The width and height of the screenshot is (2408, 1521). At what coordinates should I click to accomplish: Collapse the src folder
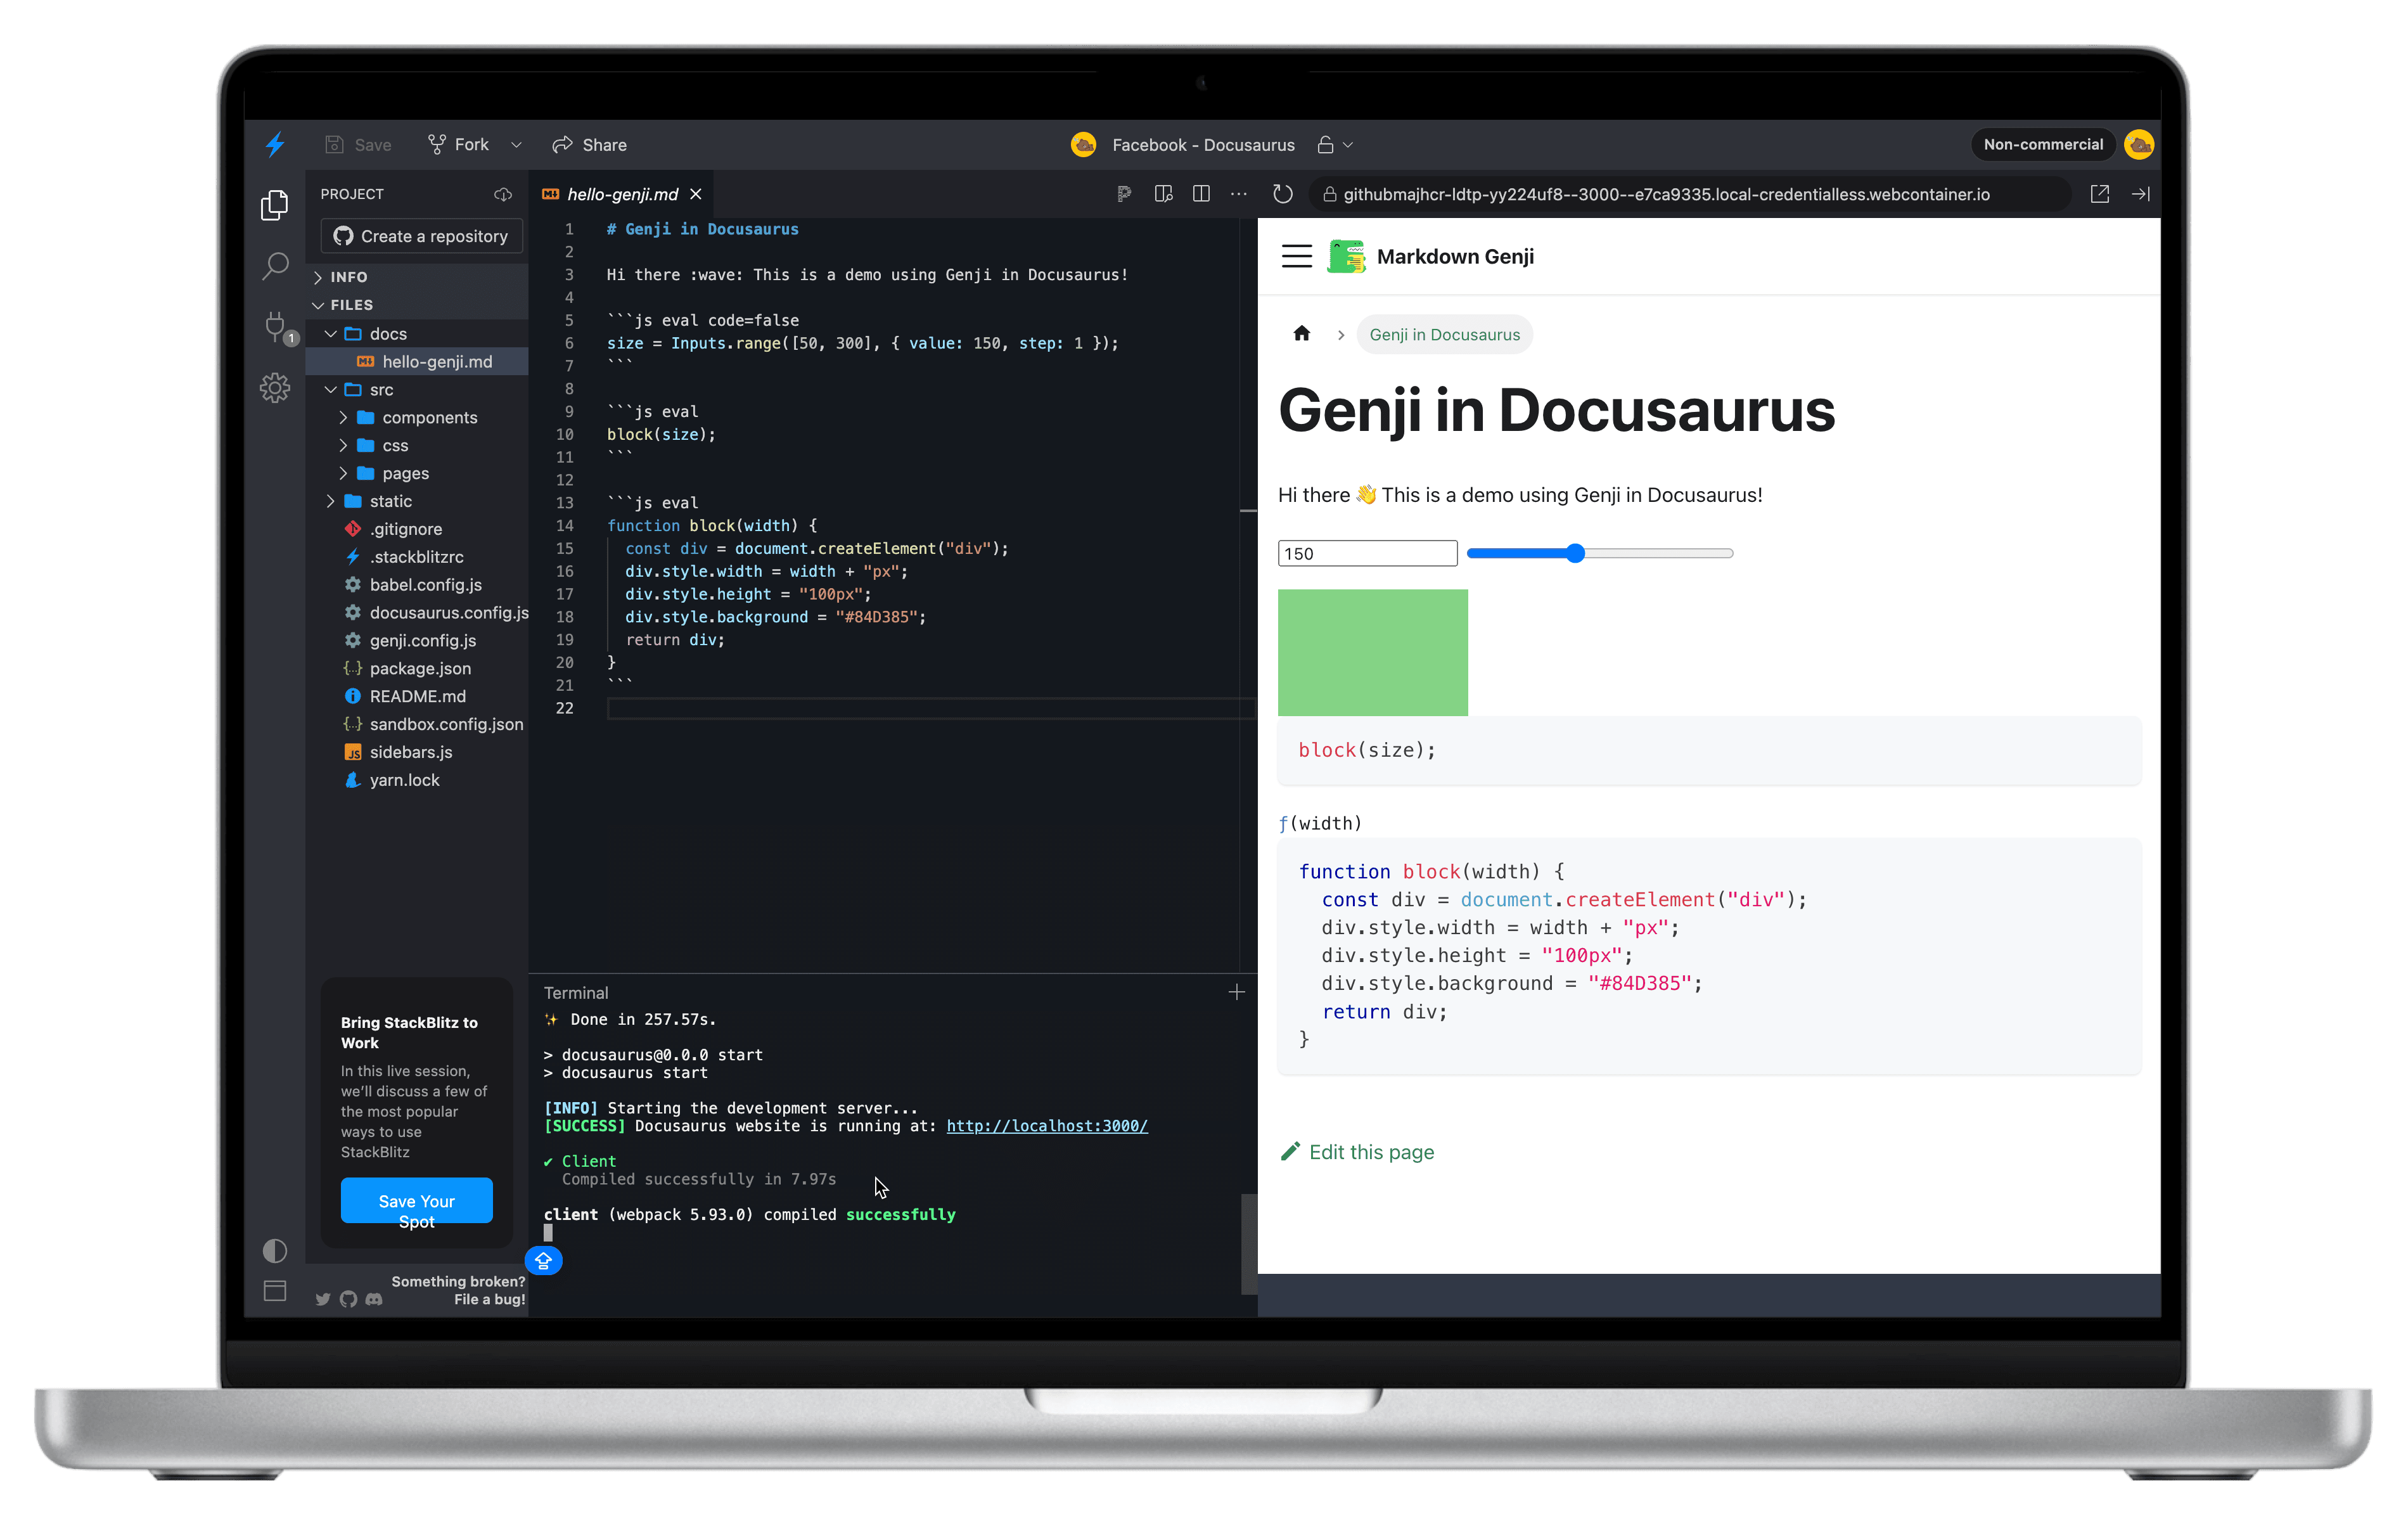tap(417, 390)
